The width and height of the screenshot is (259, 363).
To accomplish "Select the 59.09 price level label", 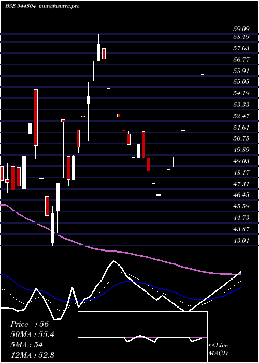I will click(x=241, y=29).
